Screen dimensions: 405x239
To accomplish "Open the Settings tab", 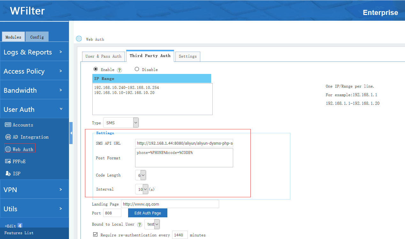I will (188, 56).
